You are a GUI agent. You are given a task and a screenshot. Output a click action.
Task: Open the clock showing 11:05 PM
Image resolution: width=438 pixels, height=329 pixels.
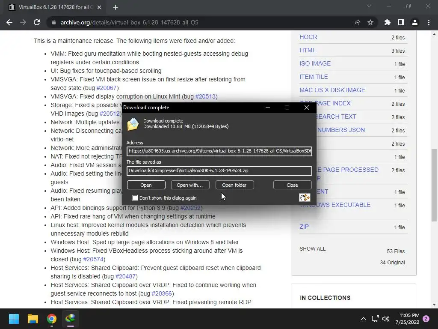coord(408,319)
